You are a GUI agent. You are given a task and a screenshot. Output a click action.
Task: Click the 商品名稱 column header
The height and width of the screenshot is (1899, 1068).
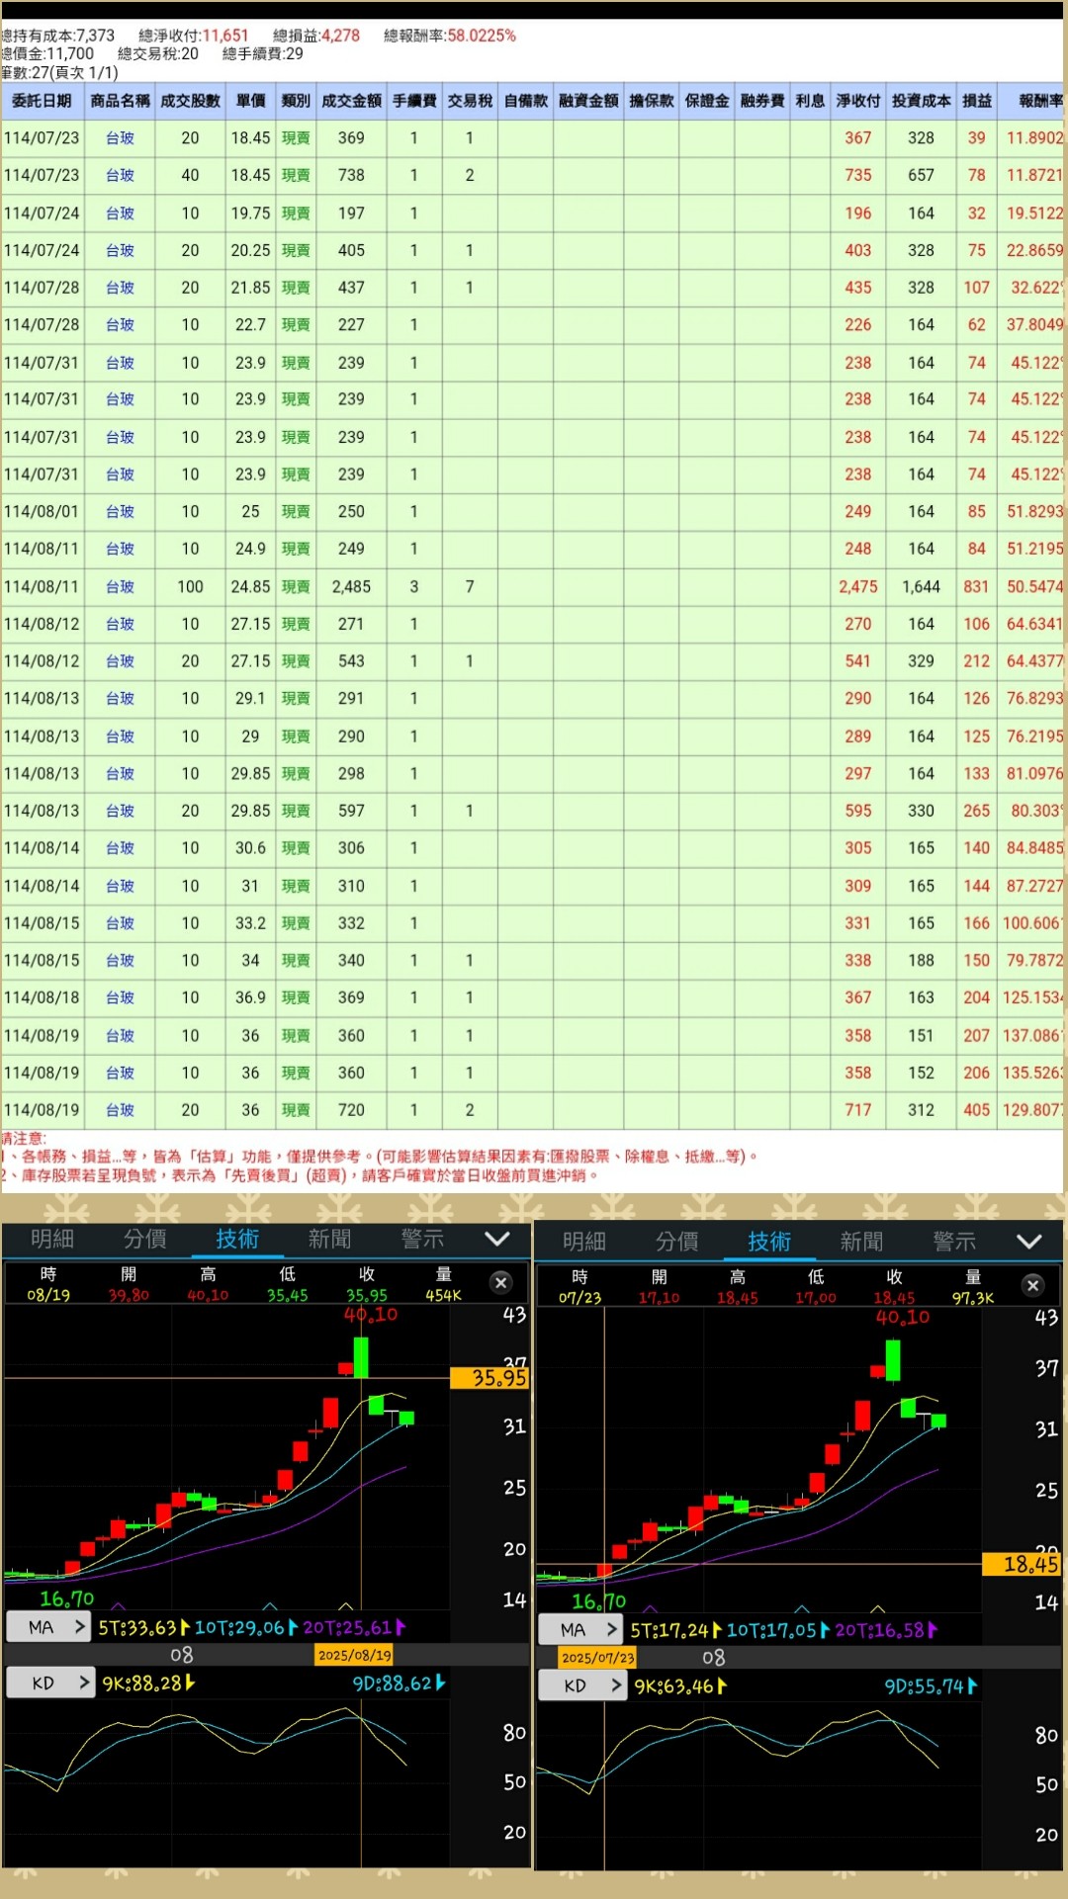[x=120, y=101]
